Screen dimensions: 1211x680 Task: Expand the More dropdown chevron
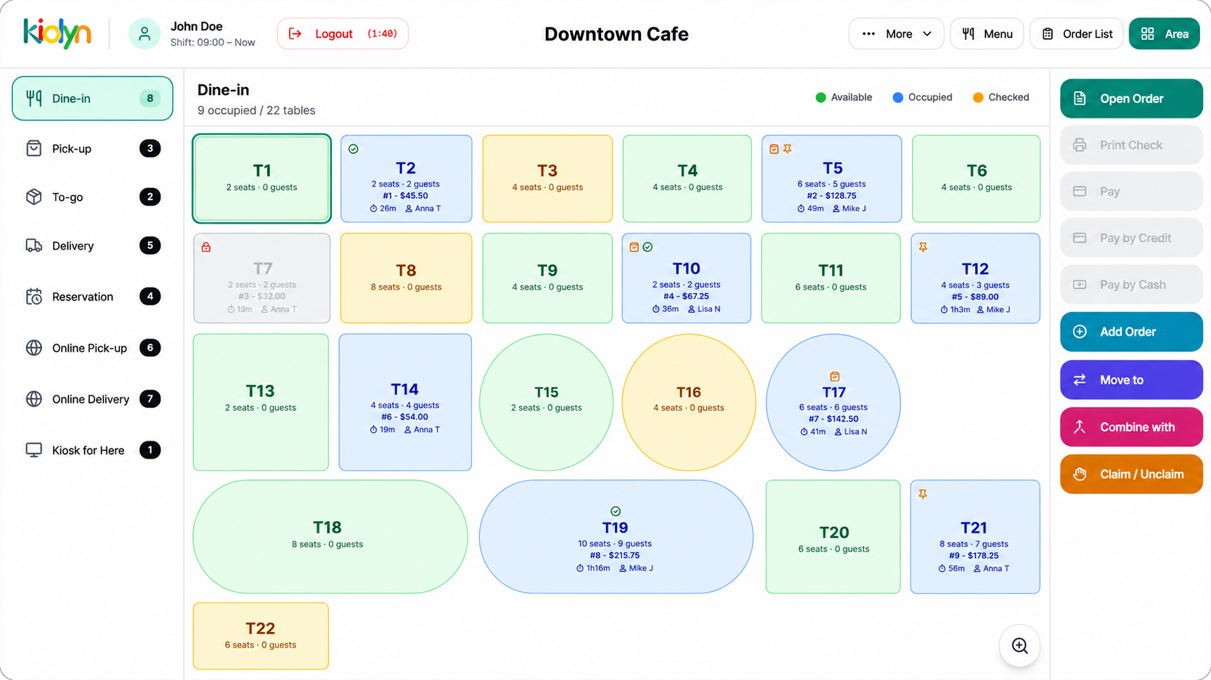coord(927,33)
